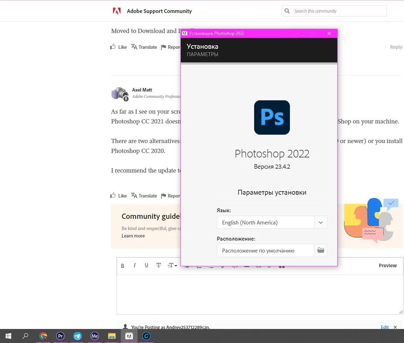Click the 'Расположение:' label in installer

[236, 239]
